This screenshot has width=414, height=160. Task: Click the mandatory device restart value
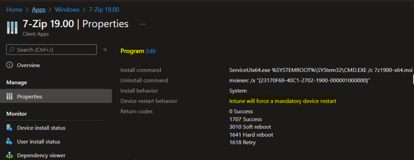283,101
